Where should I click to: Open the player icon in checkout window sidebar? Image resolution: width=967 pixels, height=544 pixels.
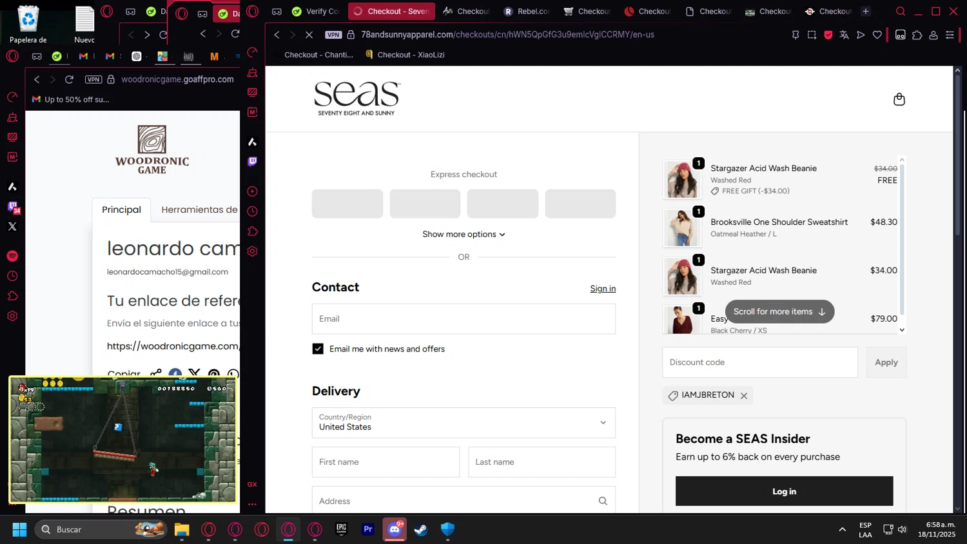click(x=252, y=191)
